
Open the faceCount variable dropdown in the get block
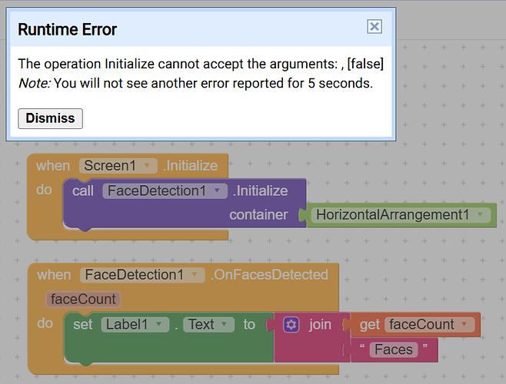[x=464, y=324]
